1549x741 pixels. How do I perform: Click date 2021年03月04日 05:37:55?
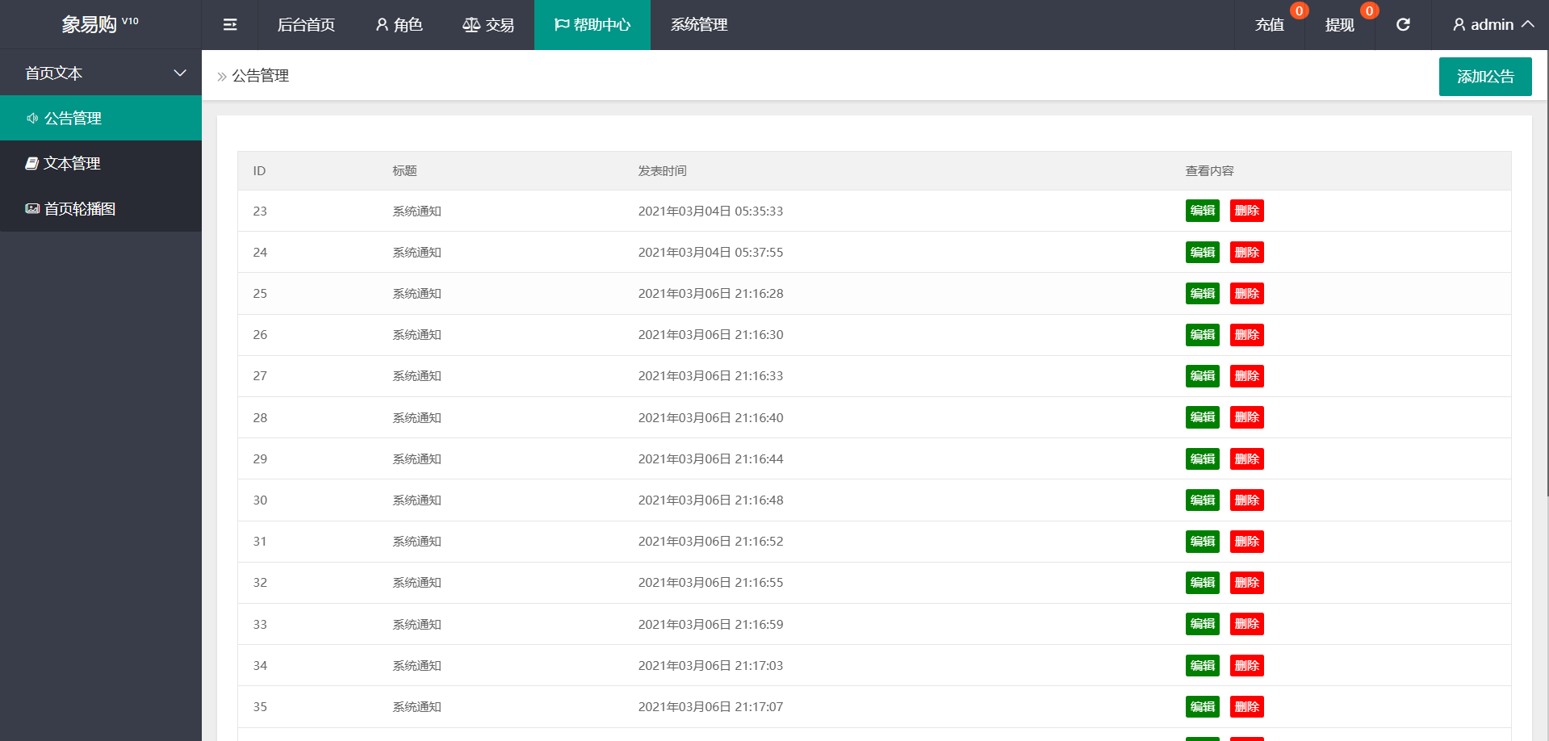click(x=711, y=252)
